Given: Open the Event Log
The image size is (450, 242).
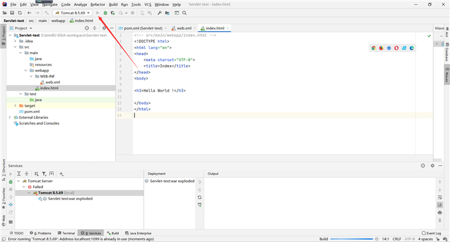Looking at the screenshot, I should click(431, 233).
